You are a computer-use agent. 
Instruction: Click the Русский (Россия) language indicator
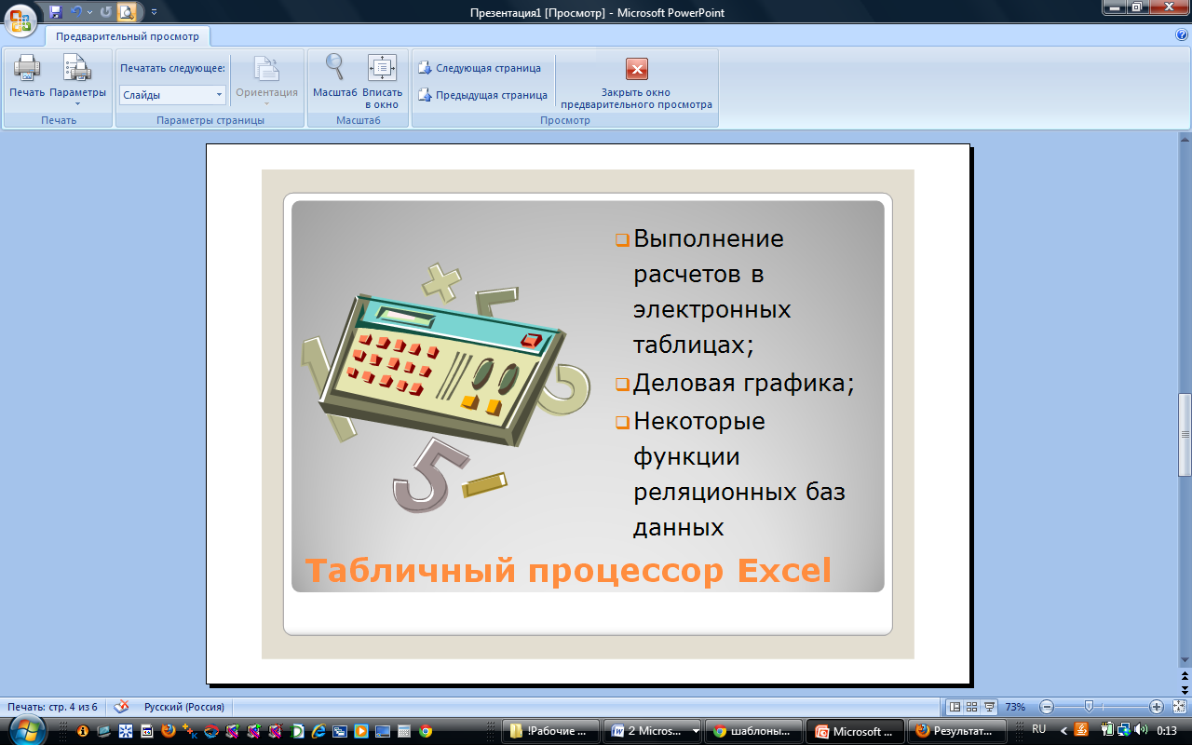pyautogui.click(x=183, y=707)
